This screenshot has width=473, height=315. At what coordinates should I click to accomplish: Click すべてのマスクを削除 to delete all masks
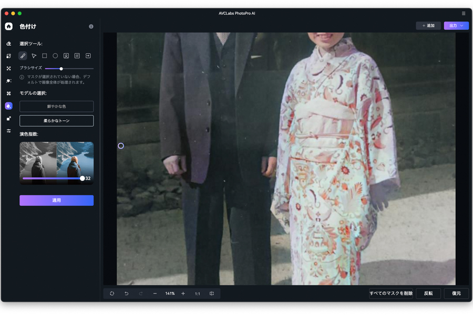click(x=392, y=293)
